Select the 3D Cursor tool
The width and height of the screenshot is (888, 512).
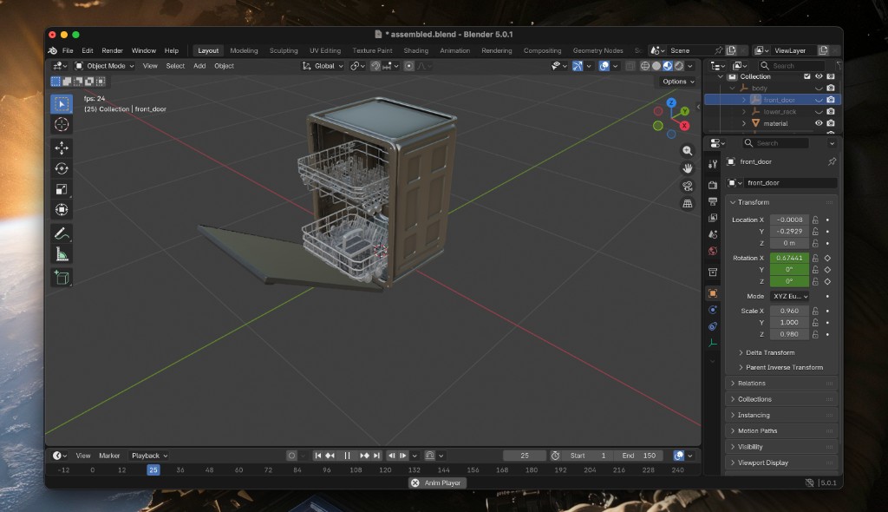point(62,124)
